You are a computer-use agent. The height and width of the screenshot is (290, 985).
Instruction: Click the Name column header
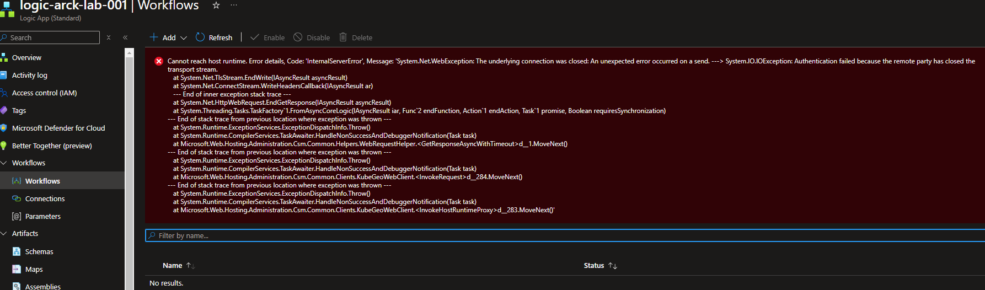point(172,266)
